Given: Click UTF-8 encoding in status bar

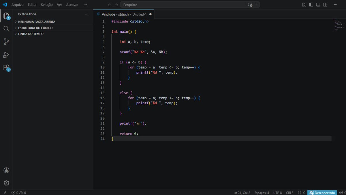Looking at the screenshot, I should pyautogui.click(x=277, y=193).
